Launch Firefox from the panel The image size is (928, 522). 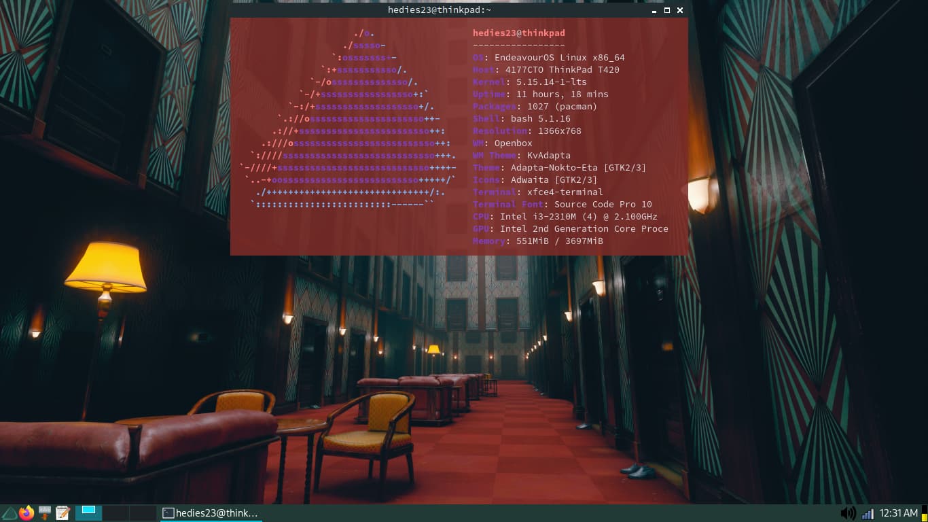[x=26, y=512]
